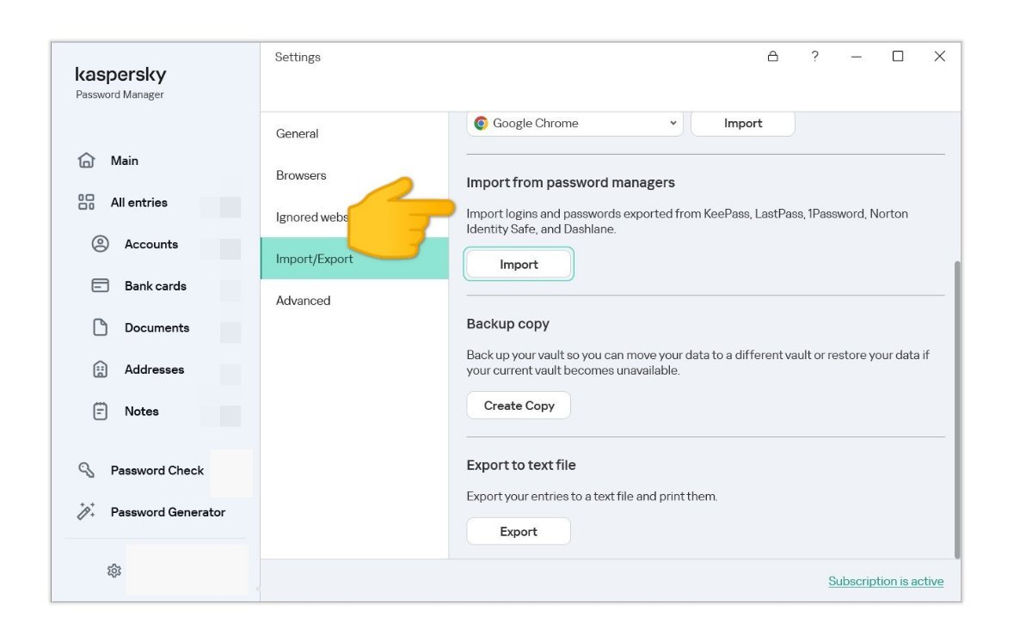The height and width of the screenshot is (641, 1032).
Task: Select the Bank cards icon
Action: [x=100, y=286]
